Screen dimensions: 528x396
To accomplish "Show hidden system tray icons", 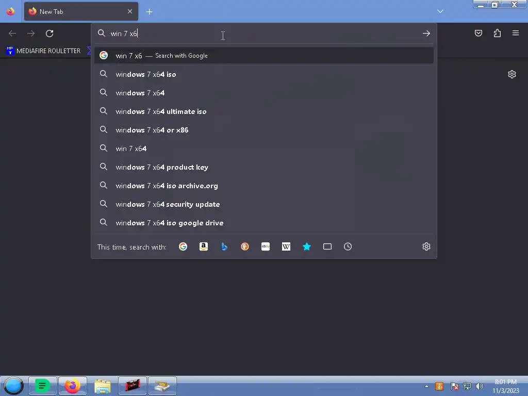I will (x=426, y=386).
